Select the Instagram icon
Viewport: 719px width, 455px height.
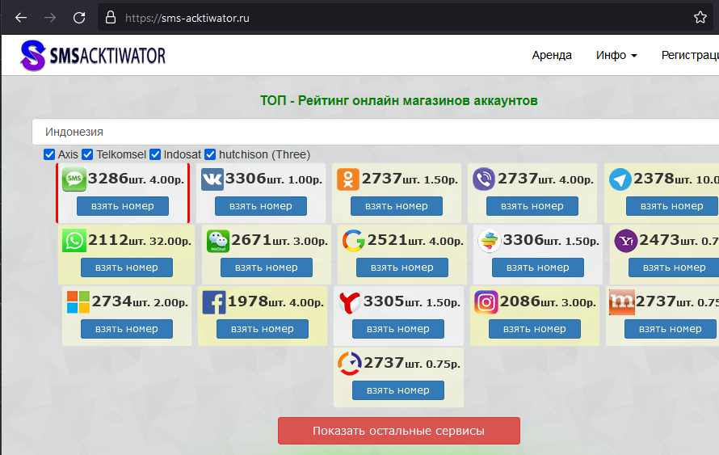(486, 302)
